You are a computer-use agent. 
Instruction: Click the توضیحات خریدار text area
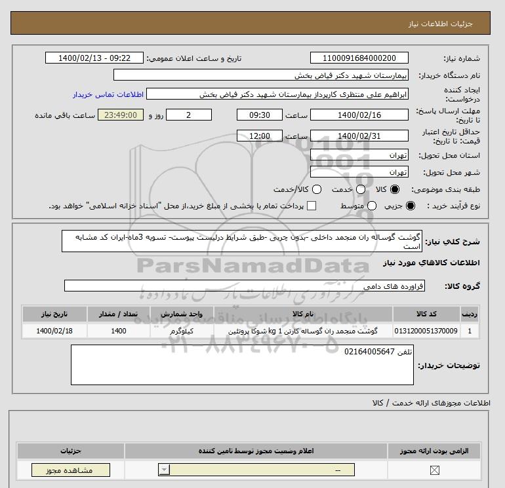(242, 365)
